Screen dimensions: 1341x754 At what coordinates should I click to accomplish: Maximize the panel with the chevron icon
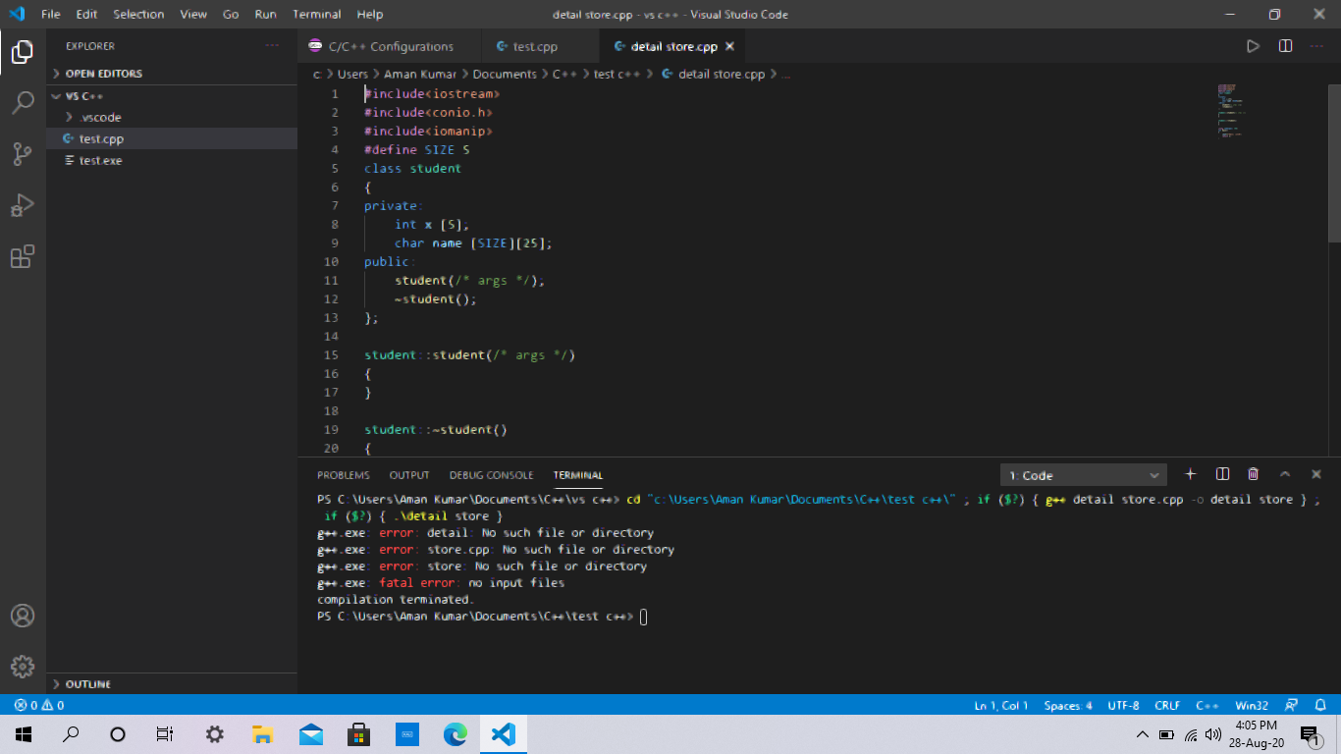coord(1285,474)
